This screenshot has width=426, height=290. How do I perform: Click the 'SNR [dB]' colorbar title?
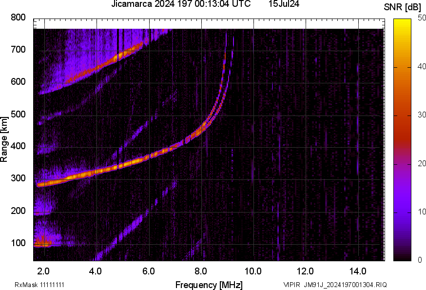pyautogui.click(x=403, y=7)
